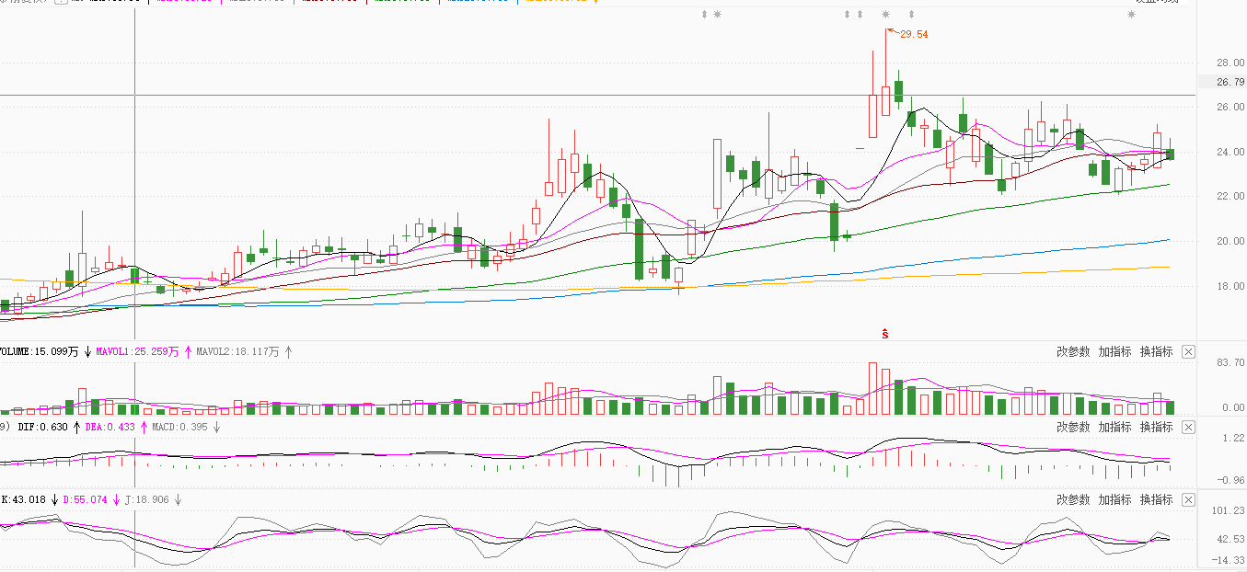
Task: Click the asterisk marker nearest the price axis
Action: click(x=1131, y=15)
